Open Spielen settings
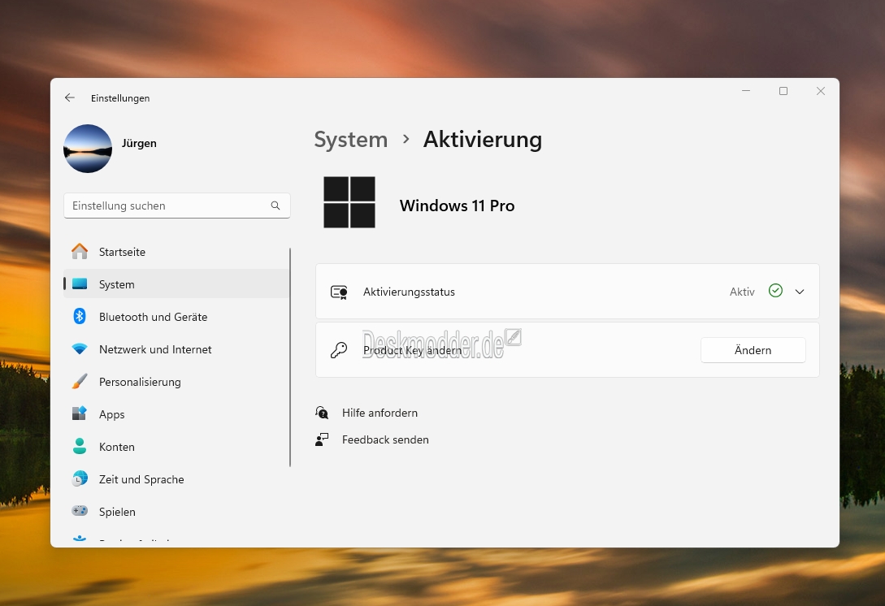 click(x=176, y=511)
